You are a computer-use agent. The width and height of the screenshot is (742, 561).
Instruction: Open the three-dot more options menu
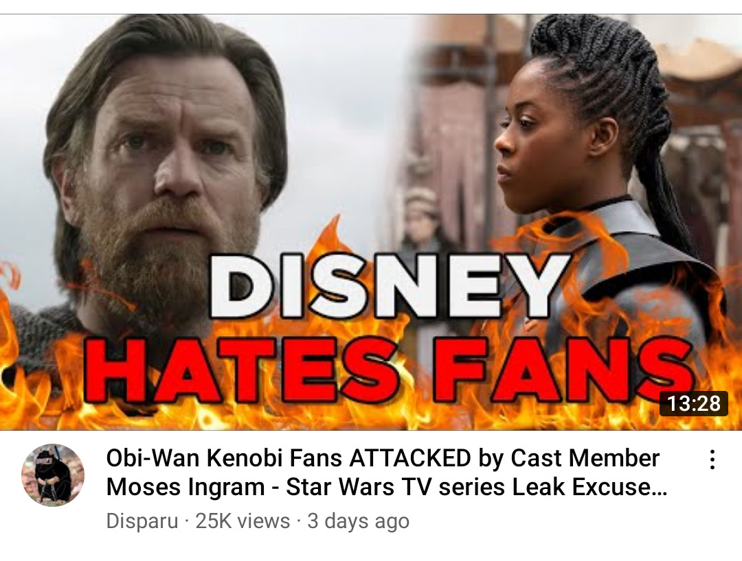tap(712, 459)
